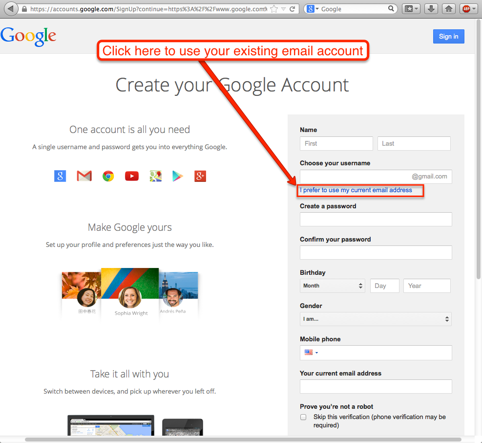The width and height of the screenshot is (482, 443).
Task: Click the Chrome browser icon
Action: (108, 176)
